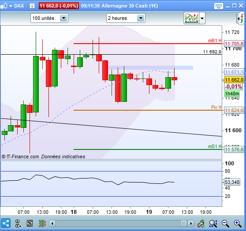
Task: Click the yellow 11 662,0 current price tag
Action: coord(234,80)
